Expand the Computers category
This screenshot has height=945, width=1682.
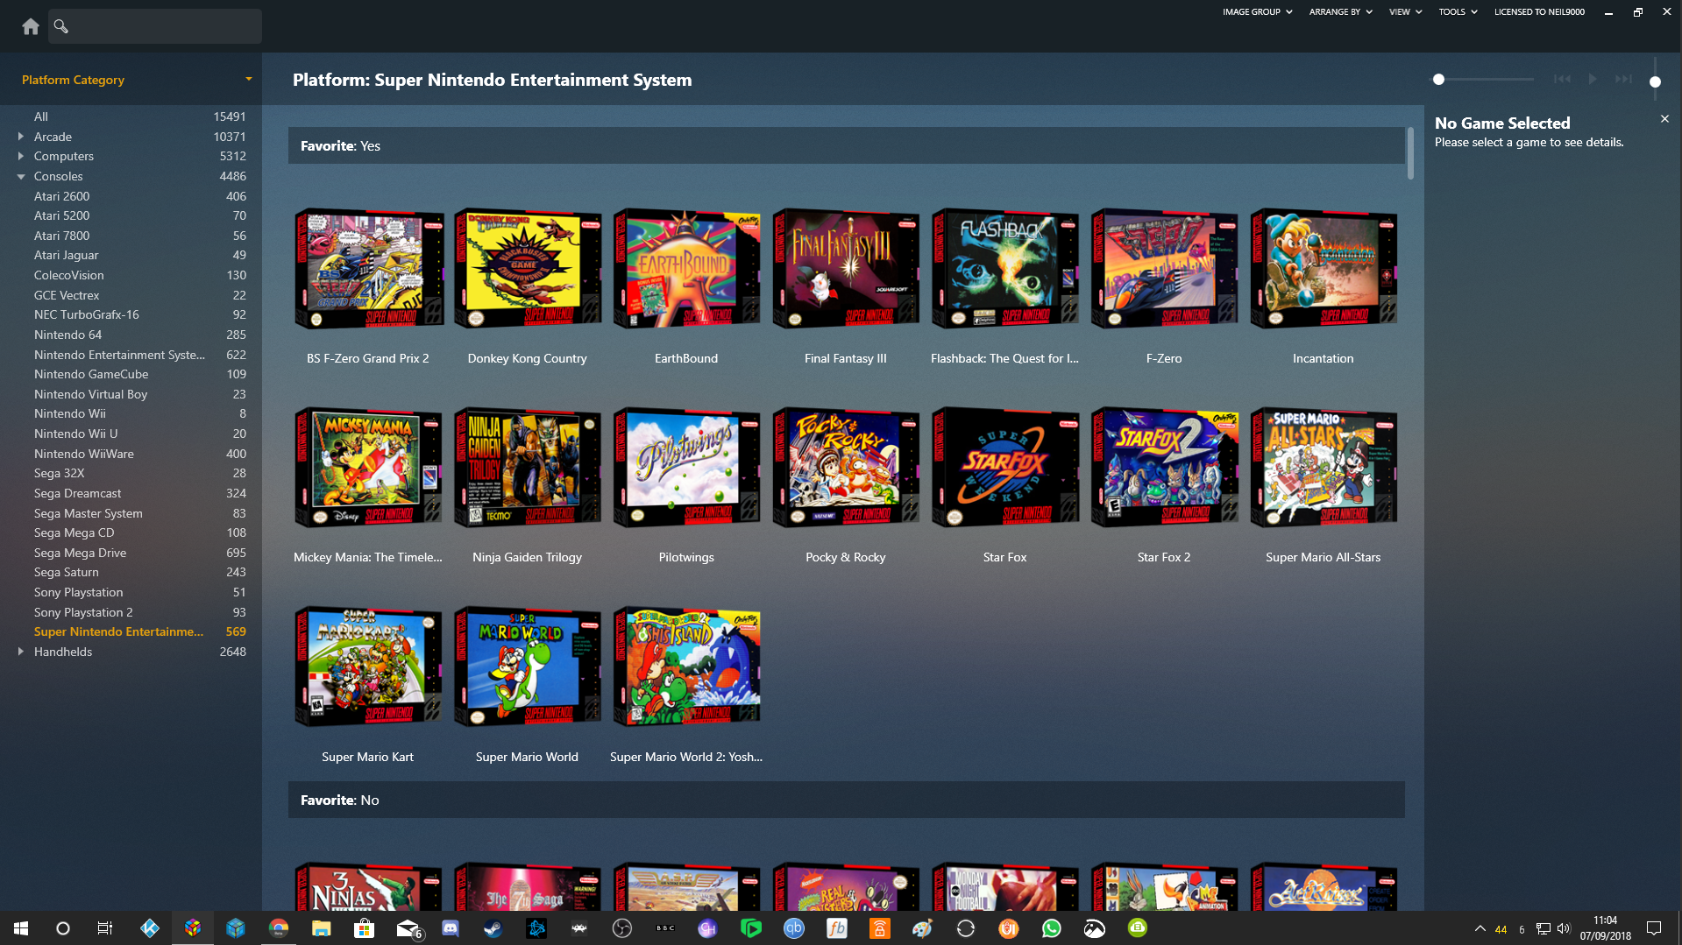pyautogui.click(x=20, y=156)
